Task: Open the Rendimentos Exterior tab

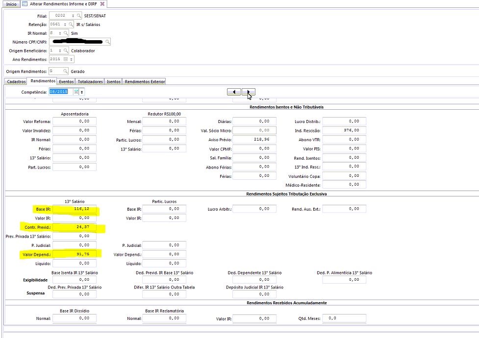Action: click(145, 81)
